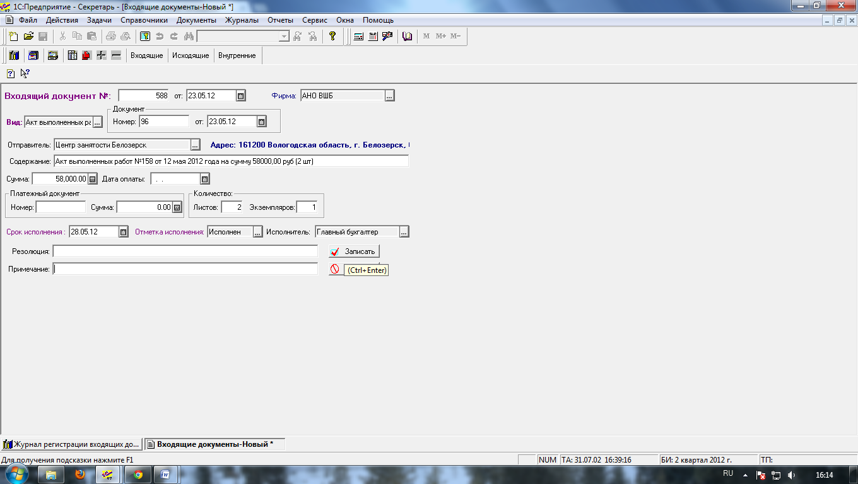
Task: Open calendar picker next to document date 23.05.12 after №588
Action: 241,96
